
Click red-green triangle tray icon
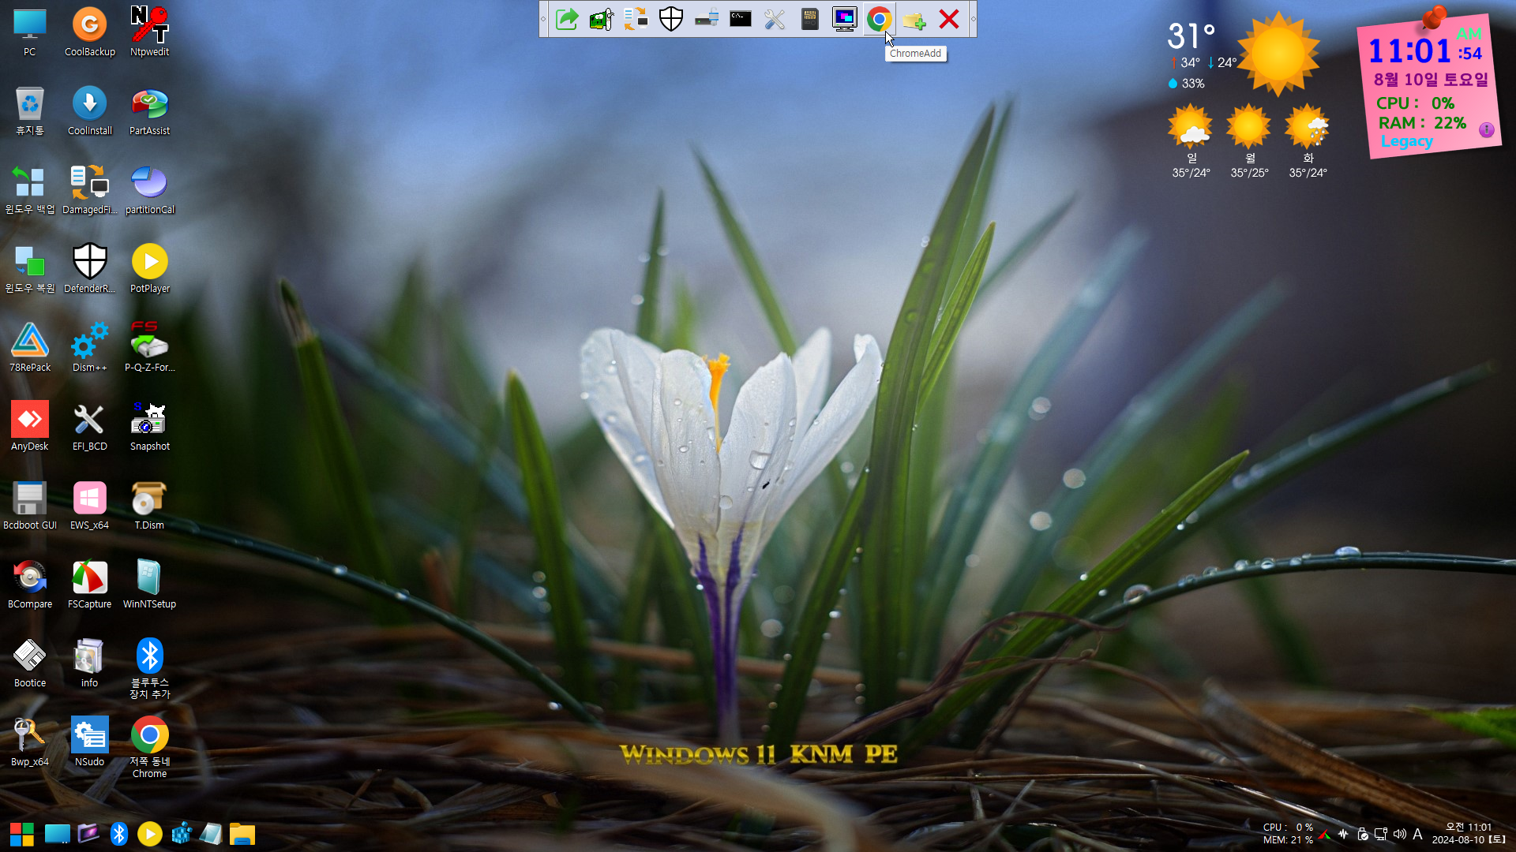click(1325, 834)
